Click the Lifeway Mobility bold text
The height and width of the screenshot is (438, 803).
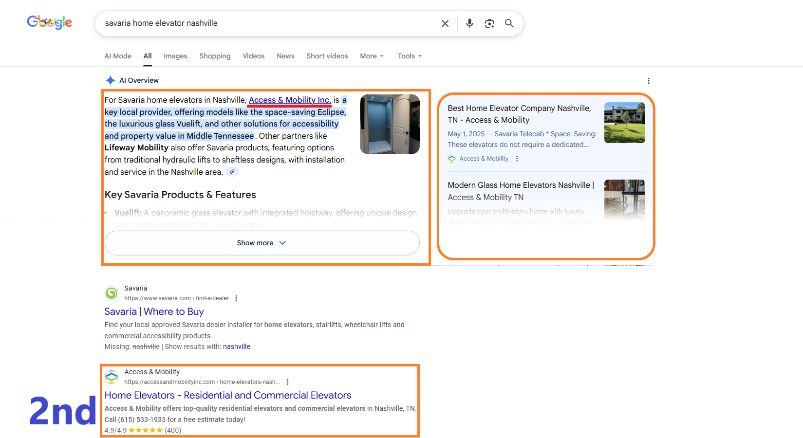(136, 147)
